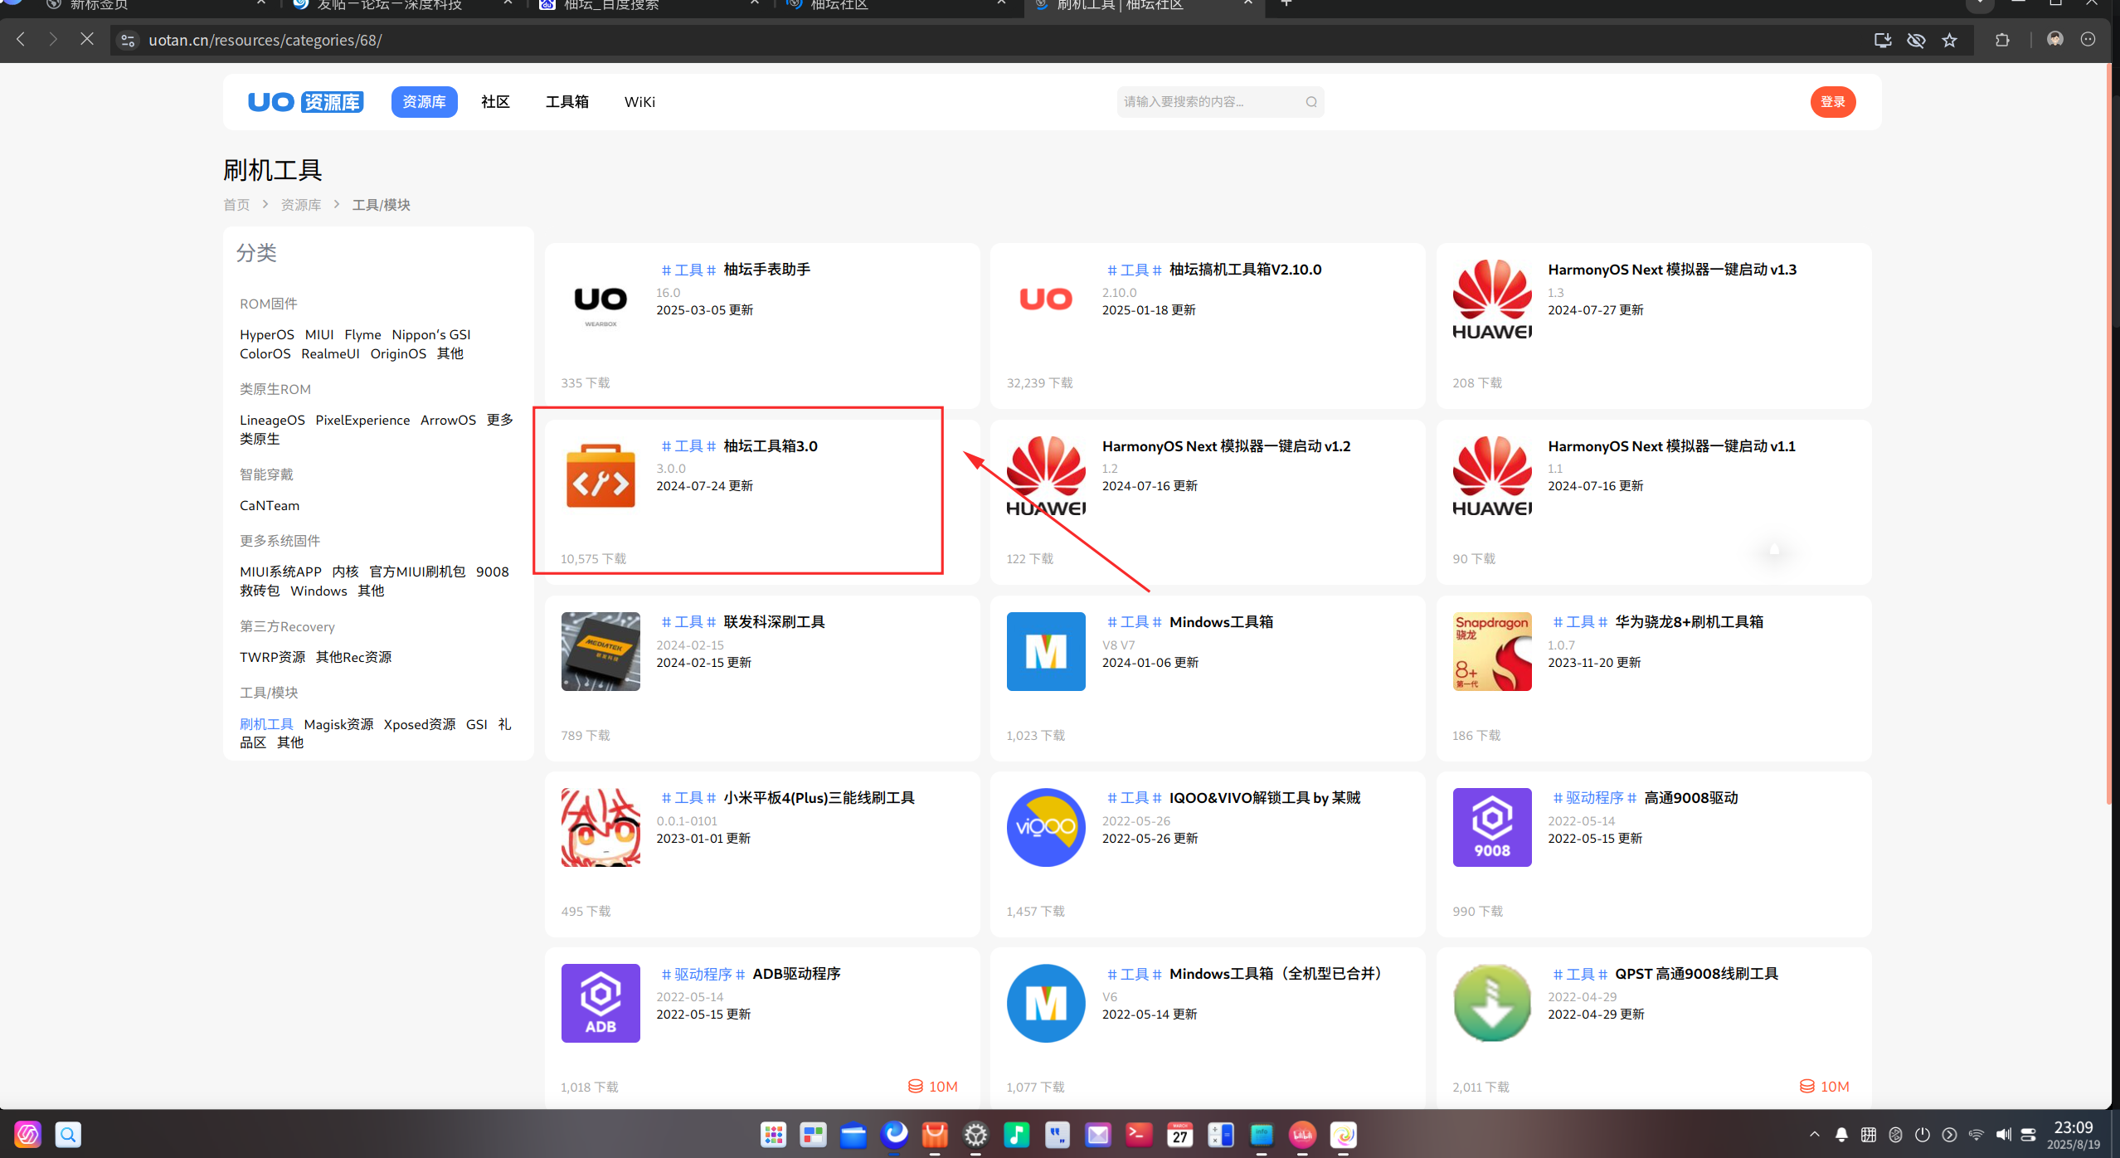The height and width of the screenshot is (1158, 2120).
Task: Select the TWRP资源 category link
Action: pyautogui.click(x=273, y=658)
